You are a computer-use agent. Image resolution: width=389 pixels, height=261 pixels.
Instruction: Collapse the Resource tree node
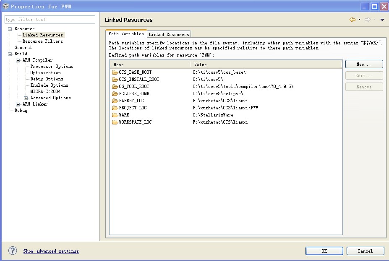click(x=10, y=29)
